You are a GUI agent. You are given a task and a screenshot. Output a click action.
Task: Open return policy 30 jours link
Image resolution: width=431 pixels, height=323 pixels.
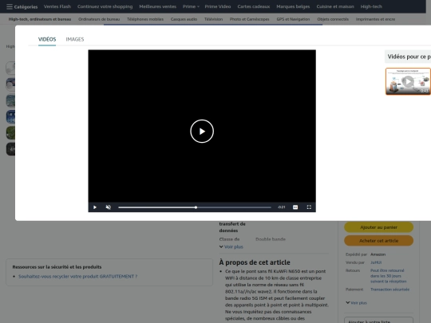(388, 276)
